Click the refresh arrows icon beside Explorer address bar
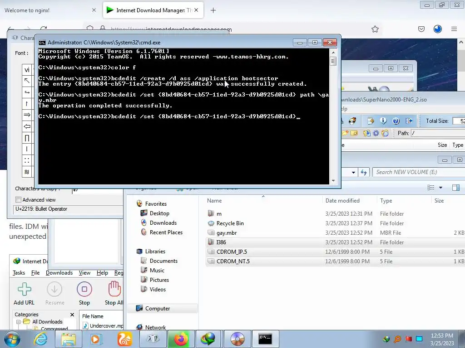The image size is (465, 348). pos(364,172)
